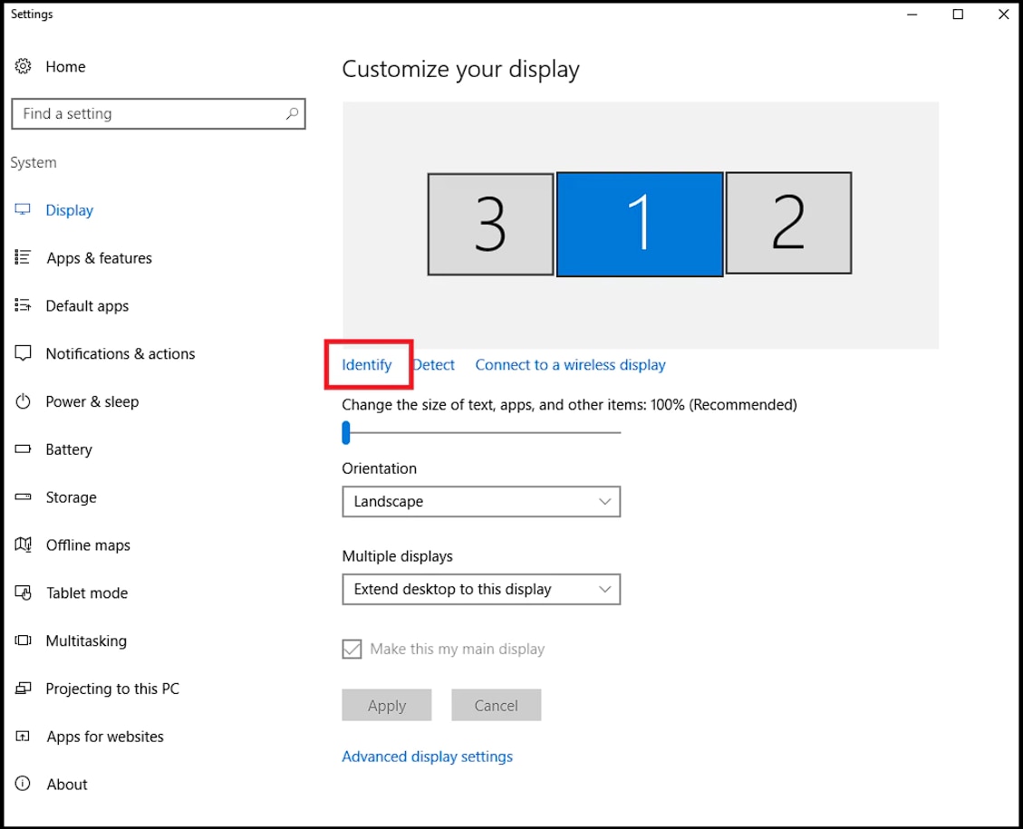Click the Tablet mode icon
Image resolution: width=1023 pixels, height=829 pixels.
[23, 593]
